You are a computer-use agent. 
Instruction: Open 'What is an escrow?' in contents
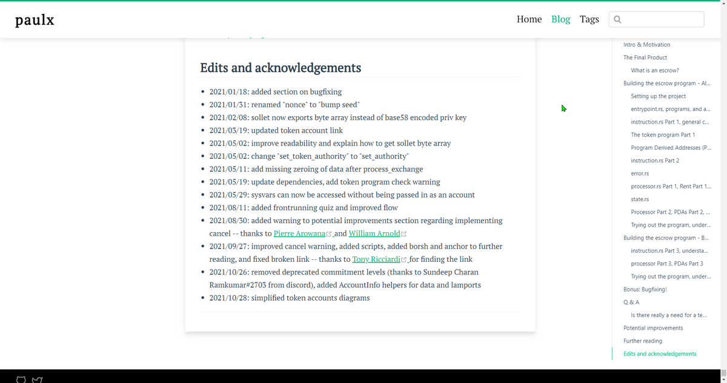click(655, 70)
